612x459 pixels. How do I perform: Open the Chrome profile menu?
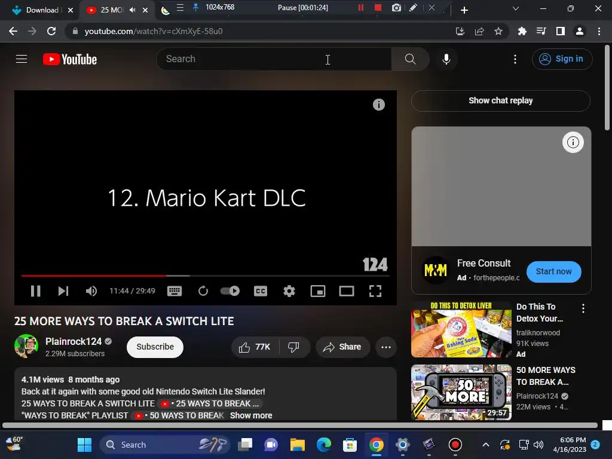tap(580, 31)
